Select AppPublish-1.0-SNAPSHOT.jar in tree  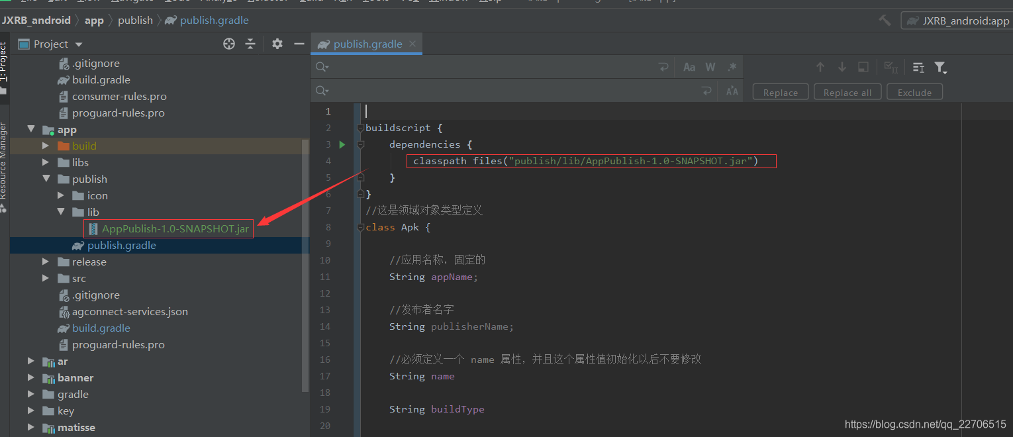(x=175, y=229)
